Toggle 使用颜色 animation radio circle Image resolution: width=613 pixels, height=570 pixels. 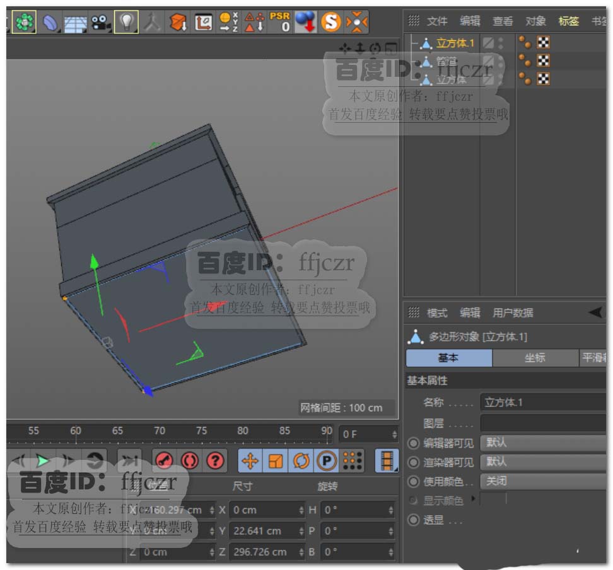413,481
